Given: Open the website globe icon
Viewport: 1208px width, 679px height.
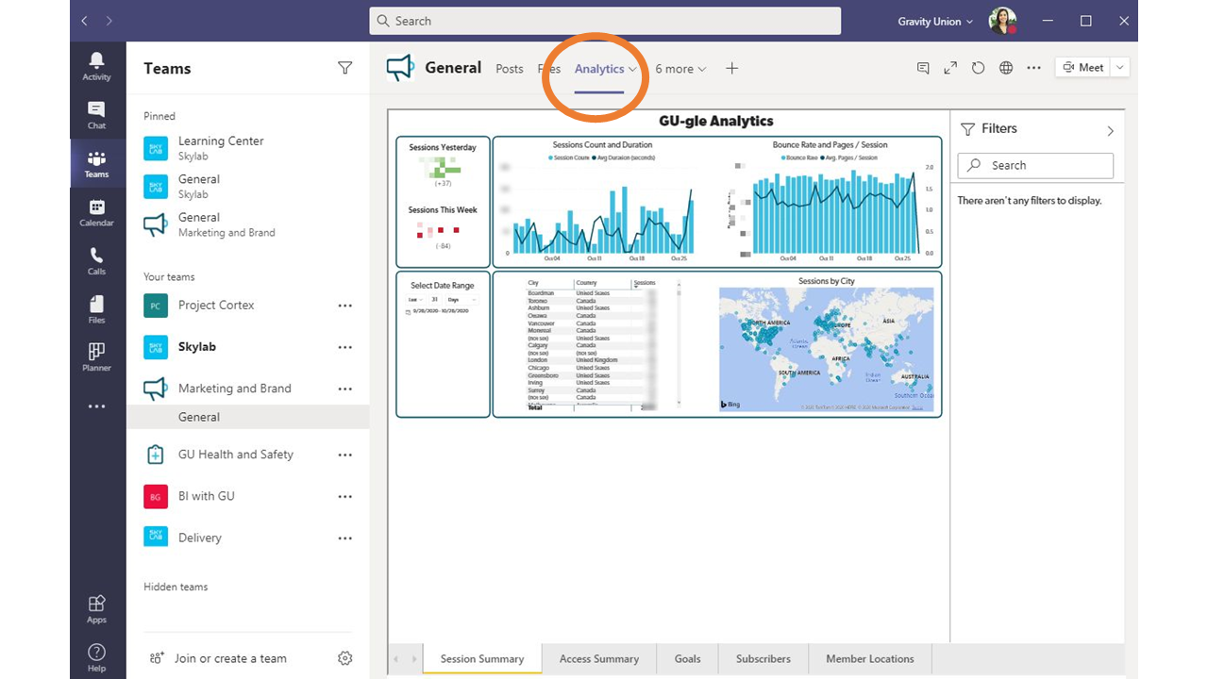Looking at the screenshot, I should coord(1006,68).
